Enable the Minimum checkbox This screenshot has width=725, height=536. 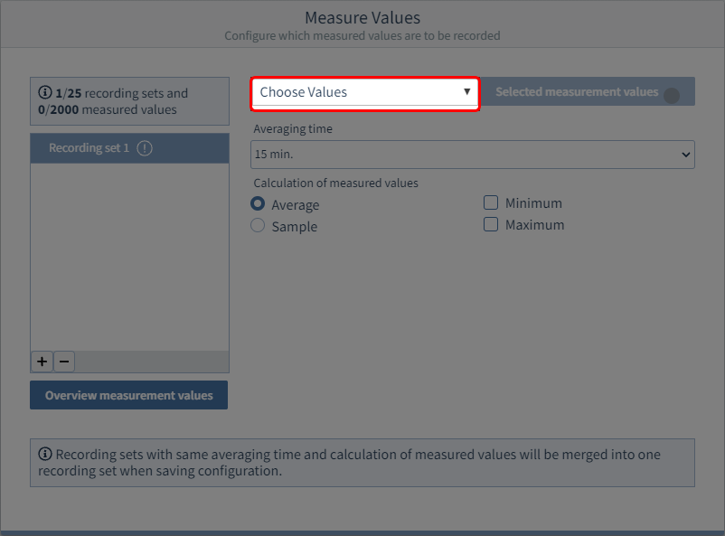click(491, 203)
